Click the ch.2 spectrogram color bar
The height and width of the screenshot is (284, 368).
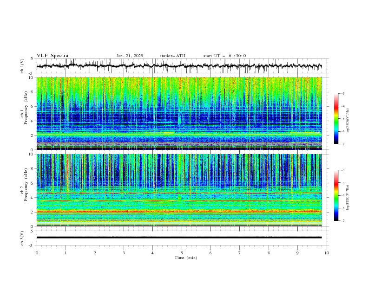point(336,195)
